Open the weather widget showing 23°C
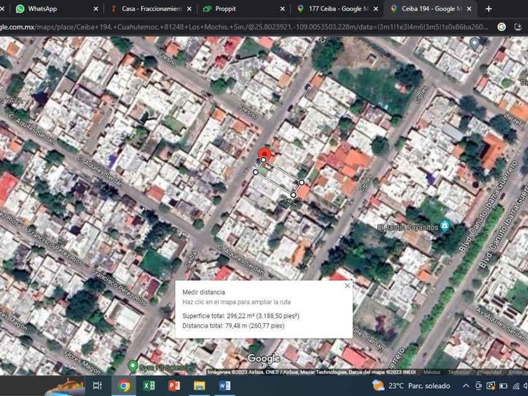 tap(412, 385)
